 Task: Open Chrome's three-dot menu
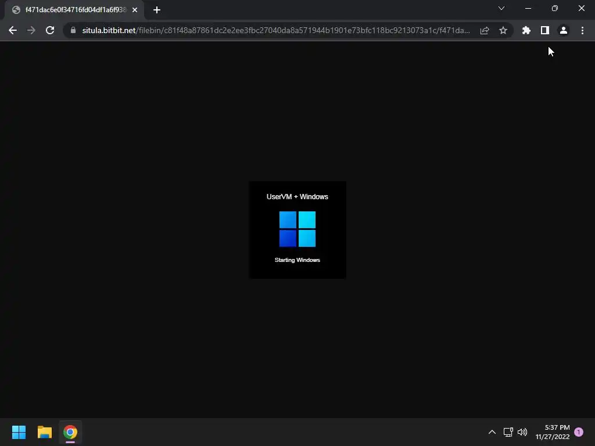tap(582, 30)
